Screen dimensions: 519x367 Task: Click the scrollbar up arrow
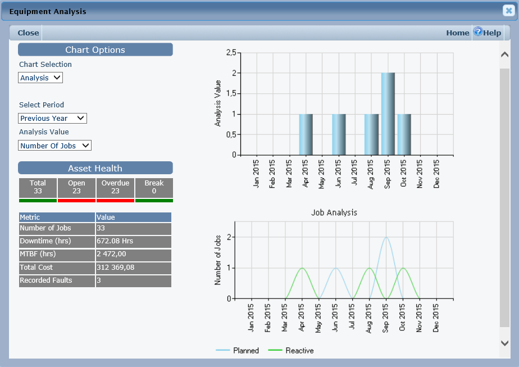[x=504, y=55]
